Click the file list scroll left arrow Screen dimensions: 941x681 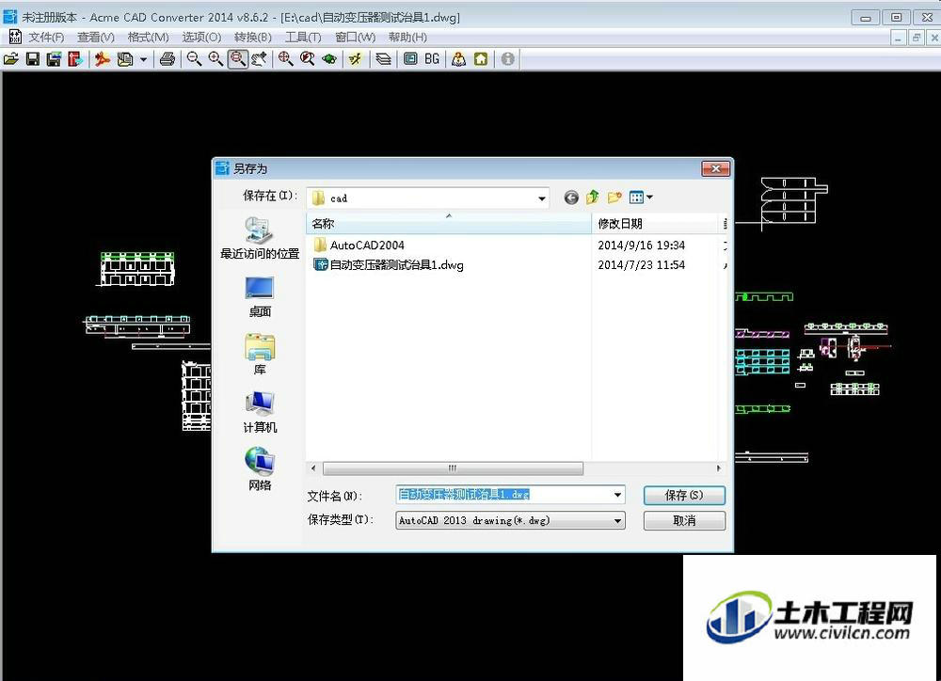coord(313,468)
